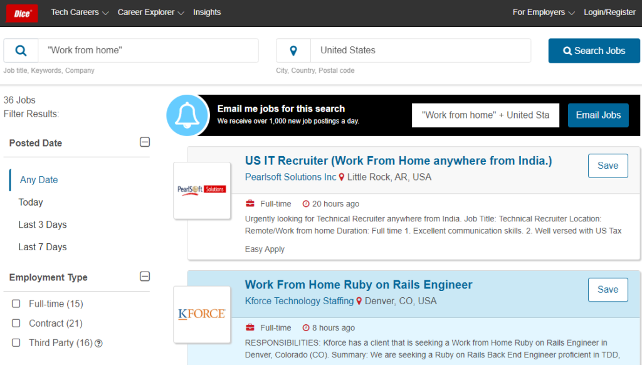Check the Full-time employment type filter
This screenshot has height=365, width=642.
click(x=16, y=304)
